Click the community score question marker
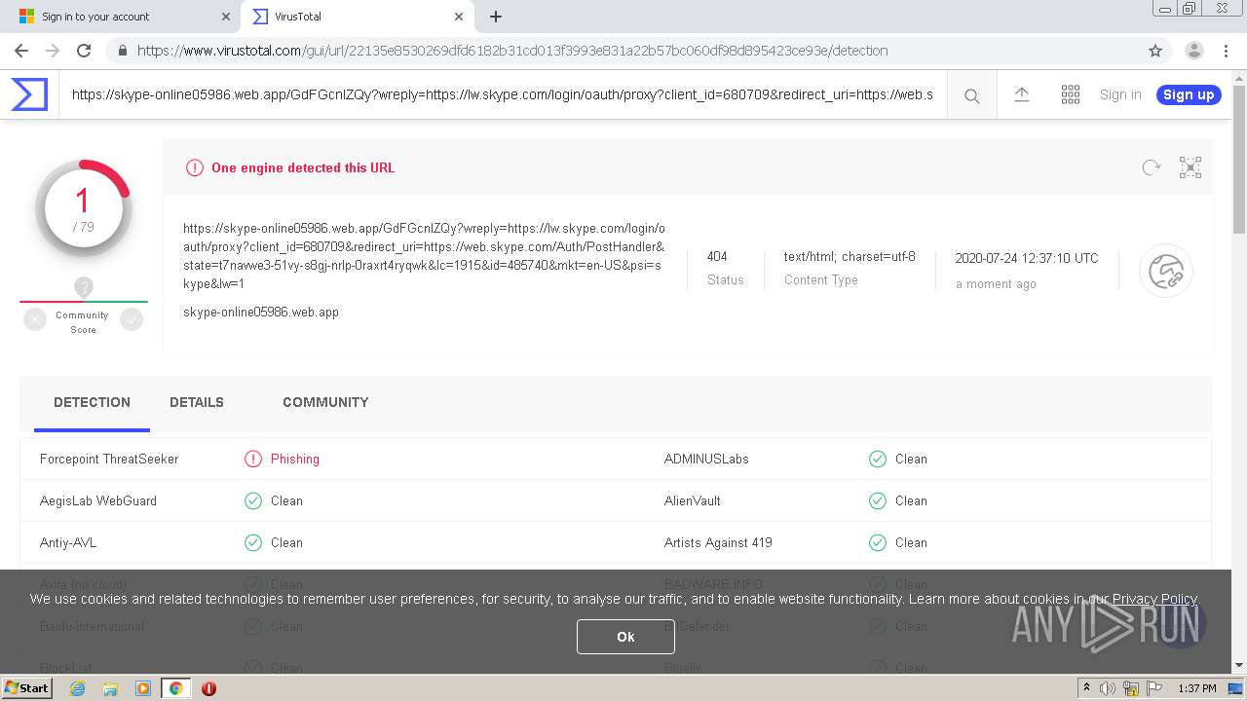Image resolution: width=1247 pixels, height=701 pixels. [84, 287]
